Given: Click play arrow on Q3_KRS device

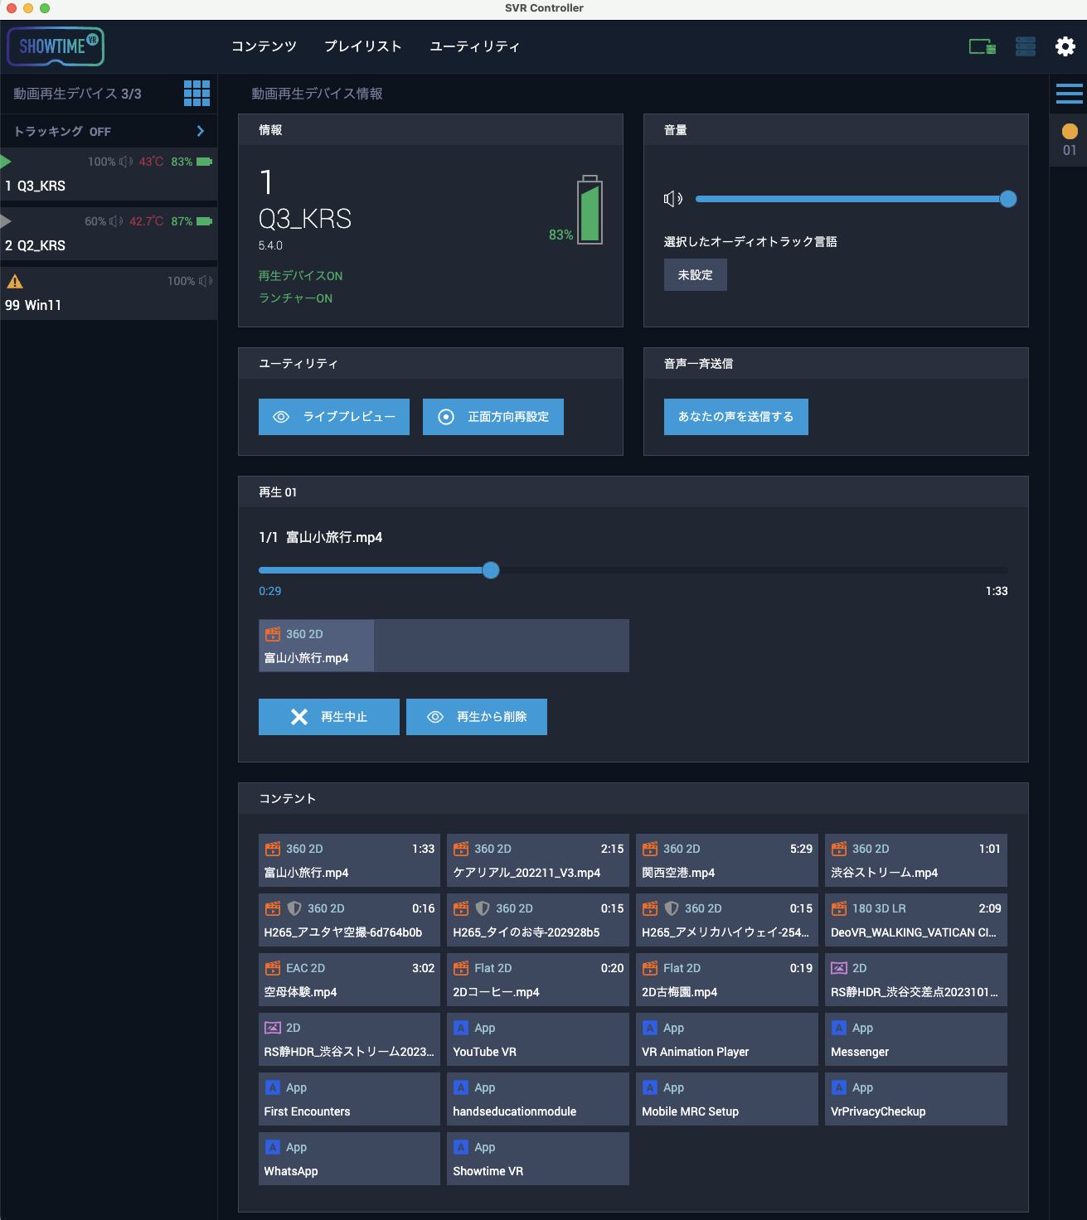Looking at the screenshot, I should tap(6, 161).
